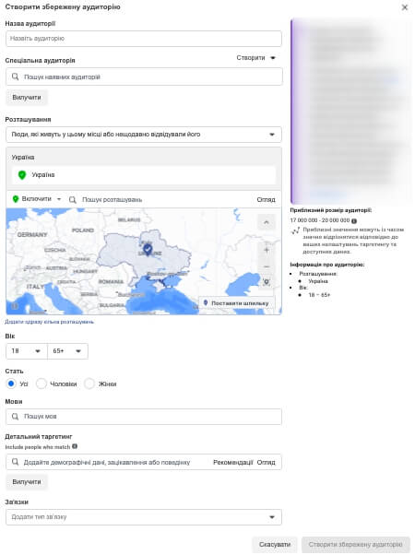Close the saved audience dialog

[x=404, y=7]
